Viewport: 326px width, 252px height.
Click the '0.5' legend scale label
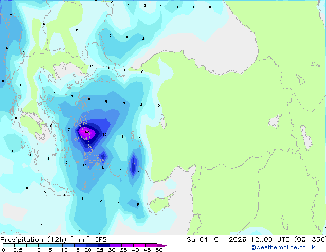click(18, 250)
